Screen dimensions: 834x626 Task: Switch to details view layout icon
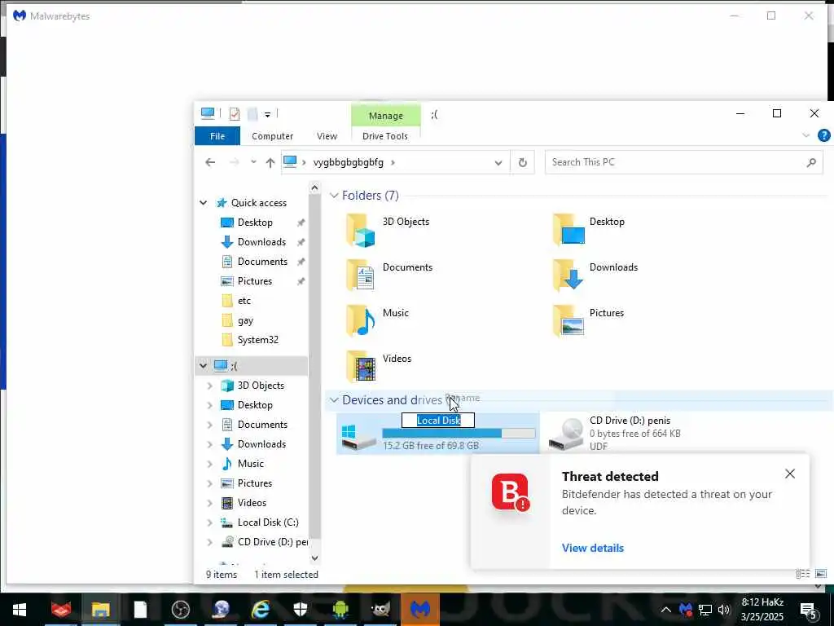click(x=802, y=574)
